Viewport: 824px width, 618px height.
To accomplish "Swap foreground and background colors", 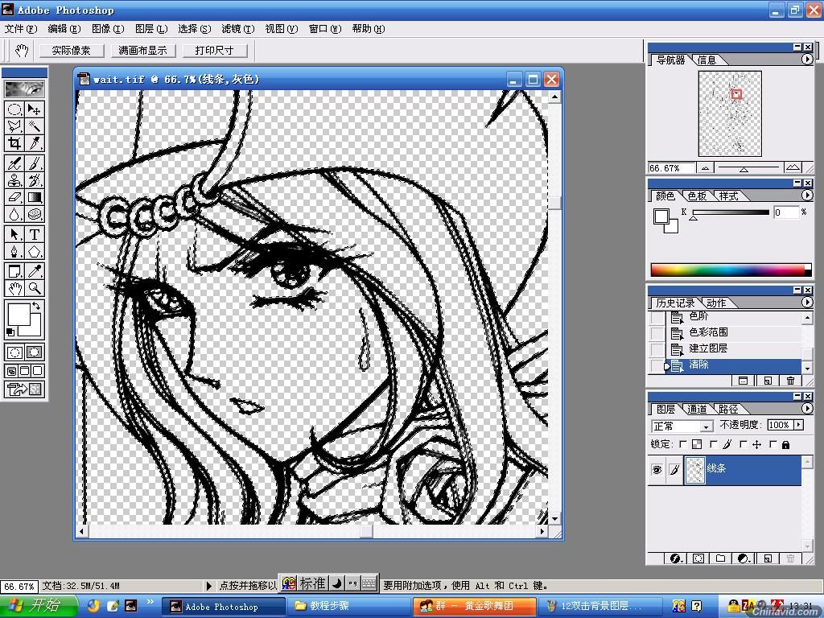I will coord(36,305).
